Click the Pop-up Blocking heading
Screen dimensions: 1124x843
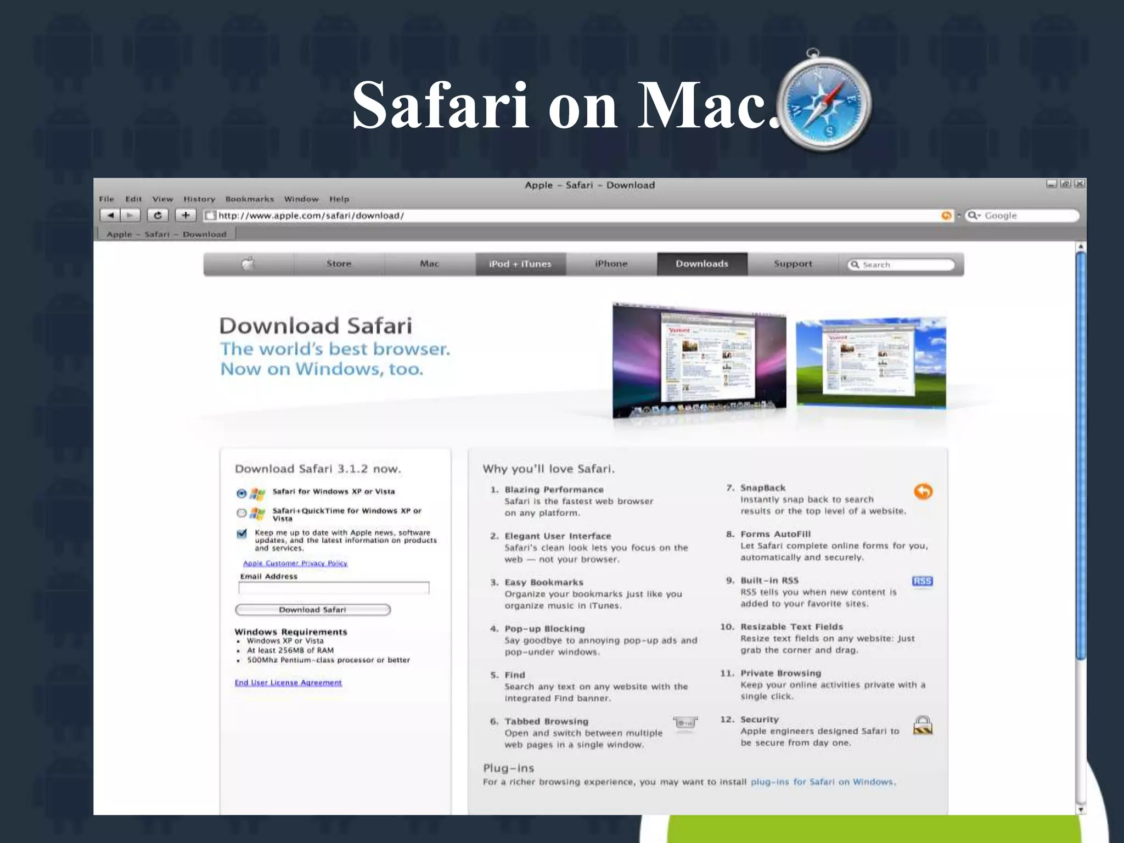tap(544, 628)
